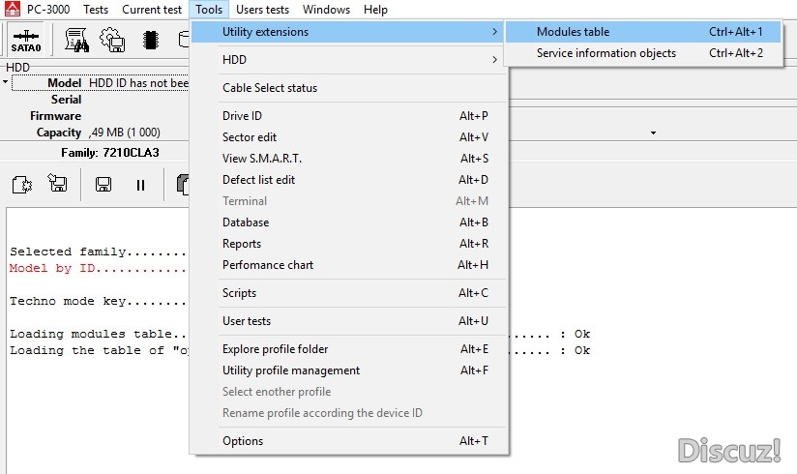The width and height of the screenshot is (797, 474).
Task: Open the Windows menu
Action: point(326,9)
